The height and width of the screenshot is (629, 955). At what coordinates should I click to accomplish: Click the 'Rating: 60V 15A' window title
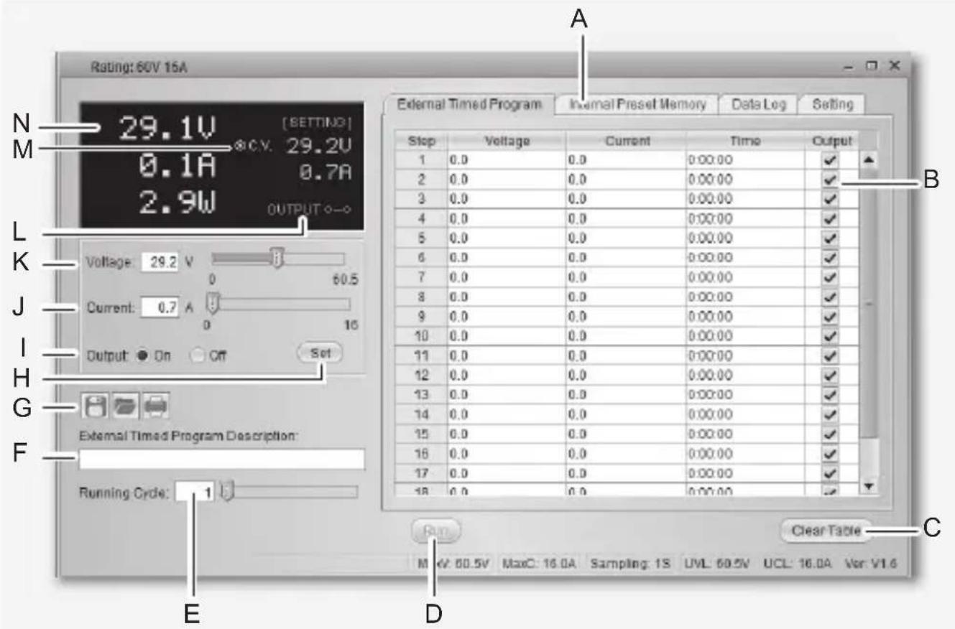click(x=139, y=67)
